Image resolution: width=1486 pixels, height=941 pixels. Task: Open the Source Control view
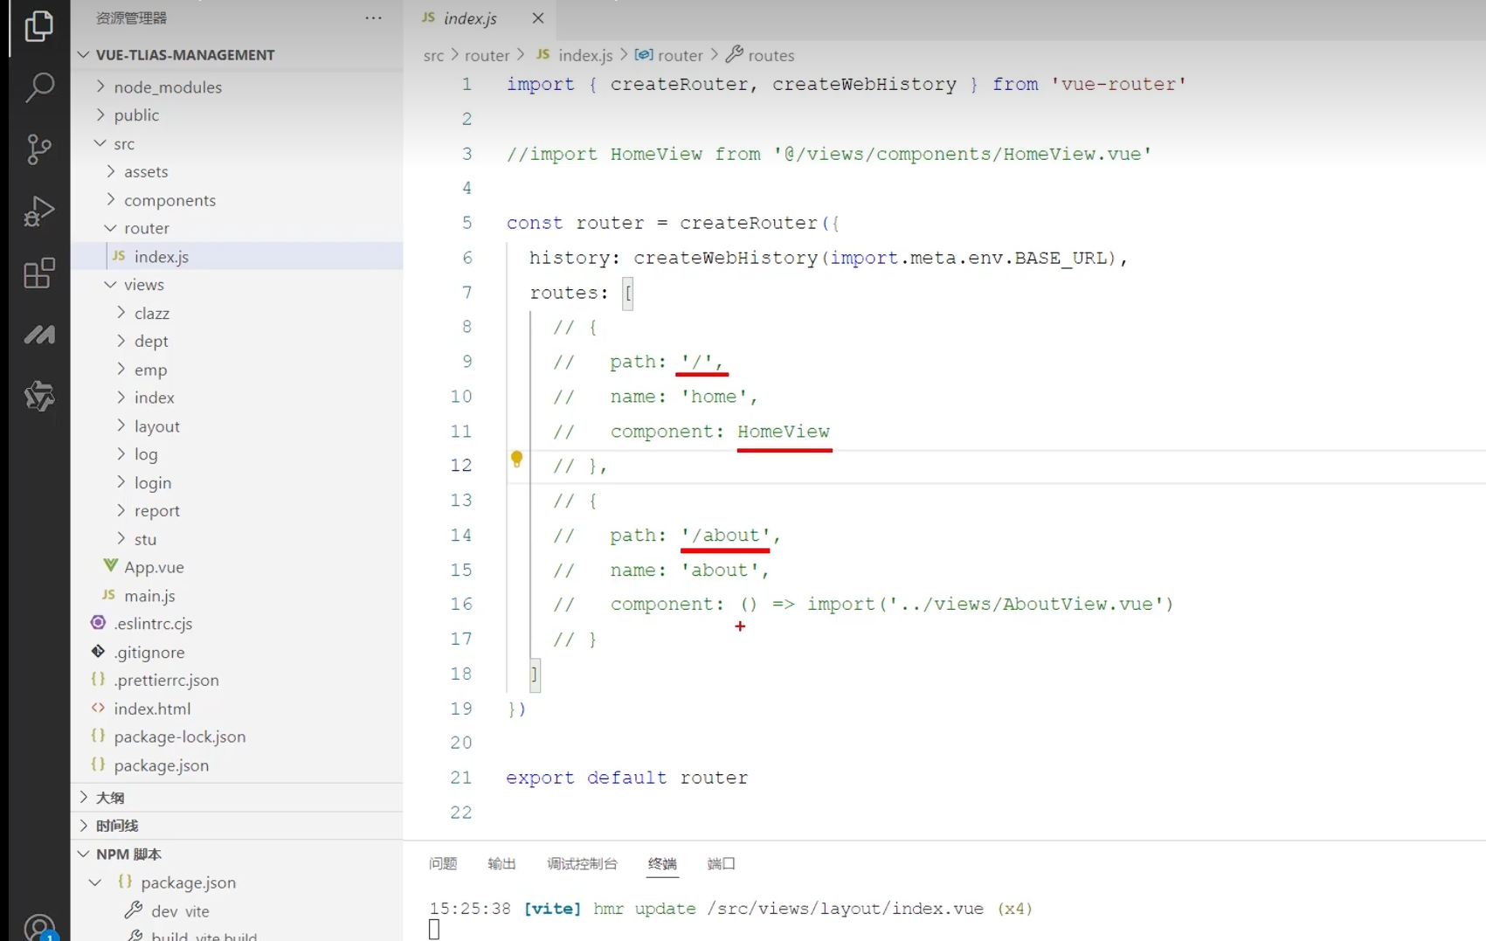click(38, 149)
